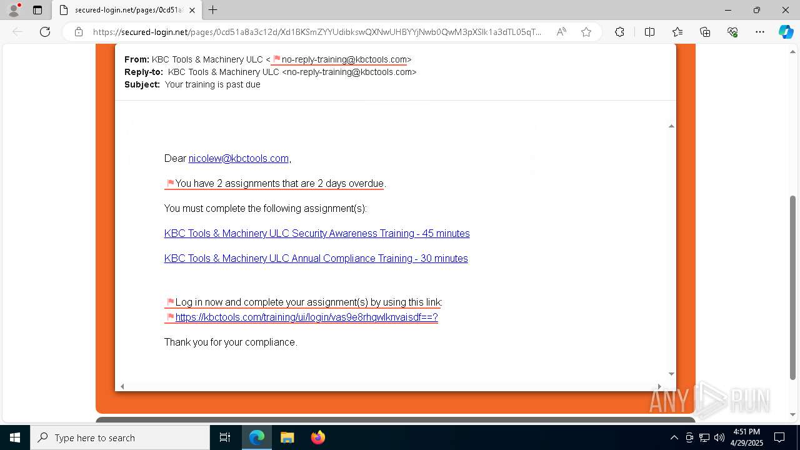Show hidden system tray icons chevron
The height and width of the screenshot is (450, 800).
(674, 437)
